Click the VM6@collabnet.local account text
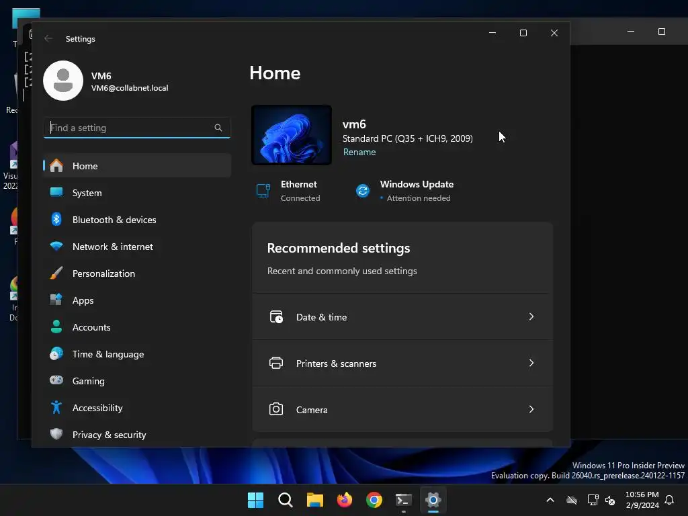The width and height of the screenshot is (688, 516). tap(130, 88)
